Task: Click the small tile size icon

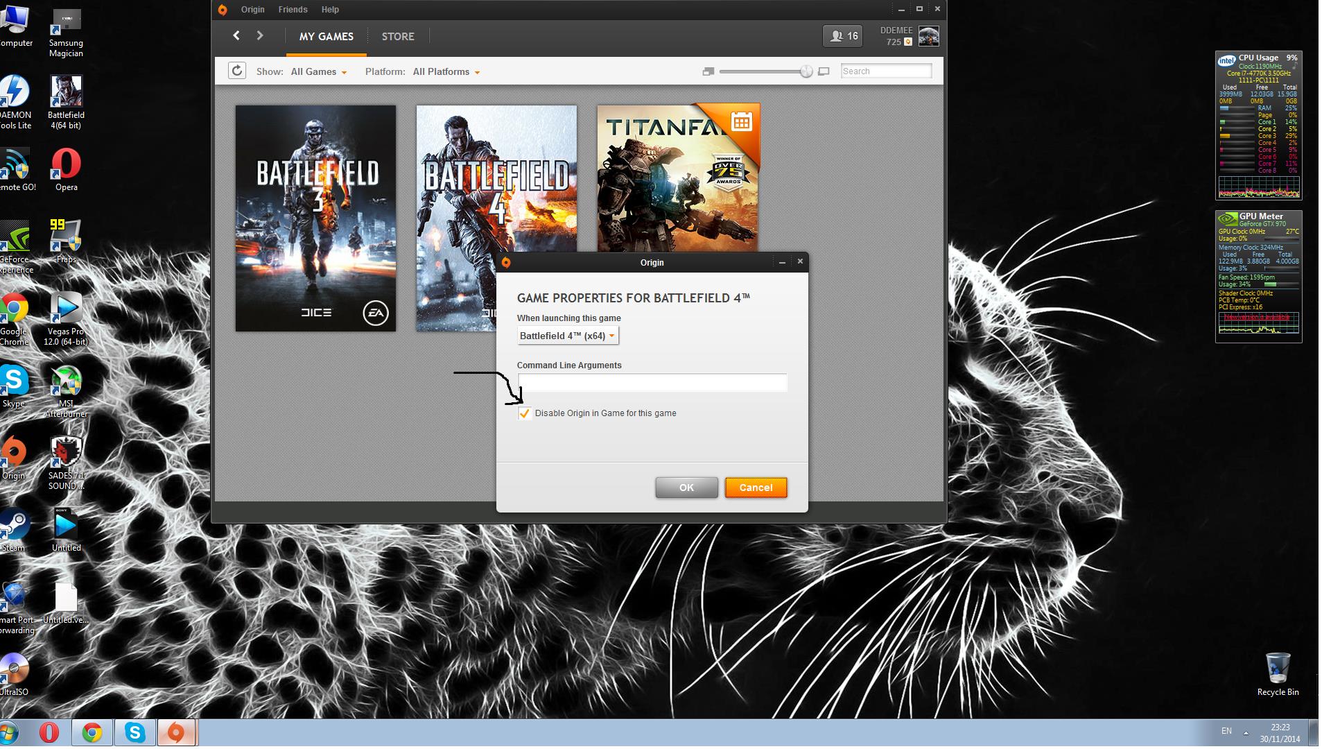Action: point(708,71)
